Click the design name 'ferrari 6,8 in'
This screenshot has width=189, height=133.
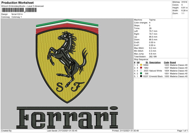pos(17,14)
